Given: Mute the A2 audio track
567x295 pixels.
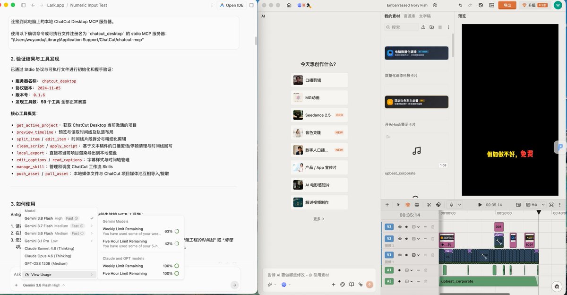Looking at the screenshot, I should point(399,281).
